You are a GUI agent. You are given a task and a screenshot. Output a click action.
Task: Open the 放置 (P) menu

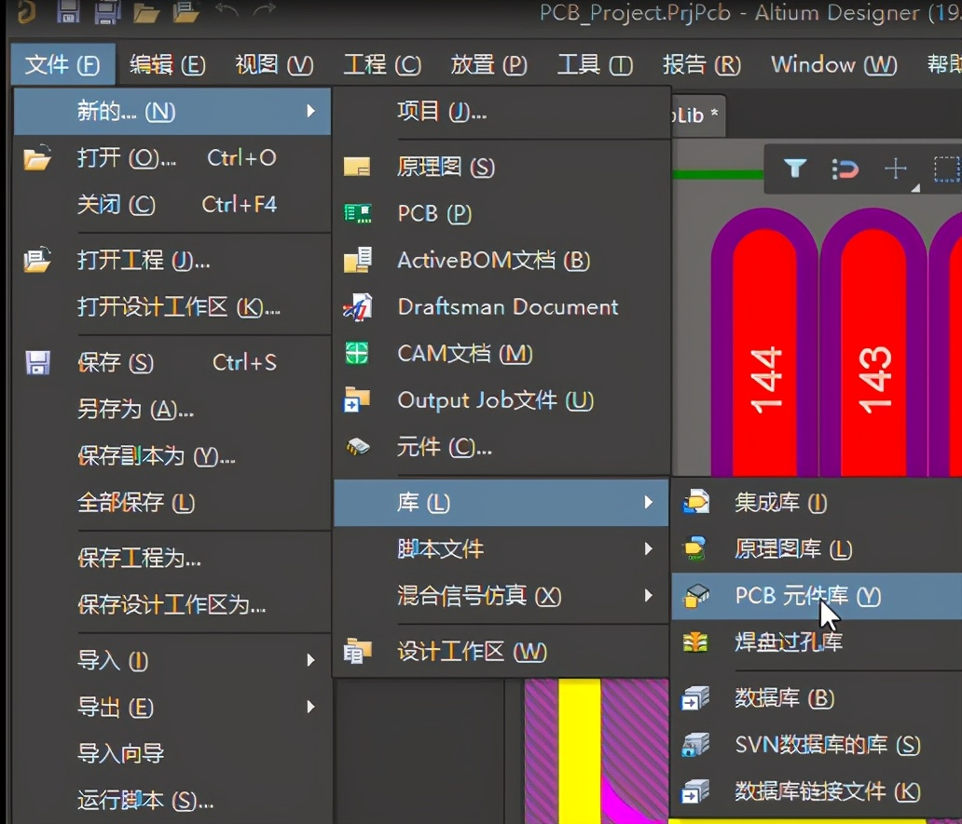coord(489,63)
